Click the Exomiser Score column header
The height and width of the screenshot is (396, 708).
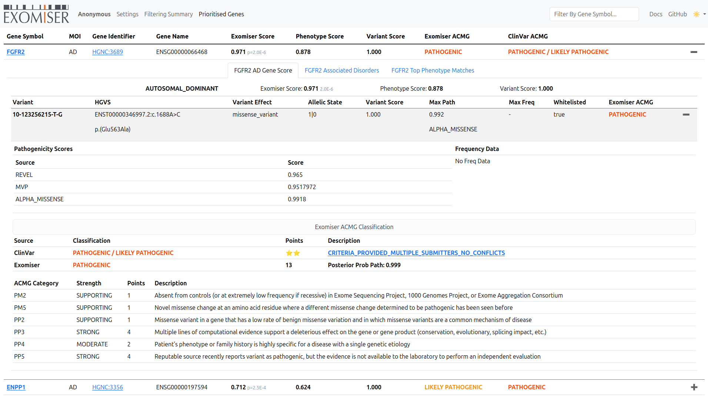[x=253, y=36]
